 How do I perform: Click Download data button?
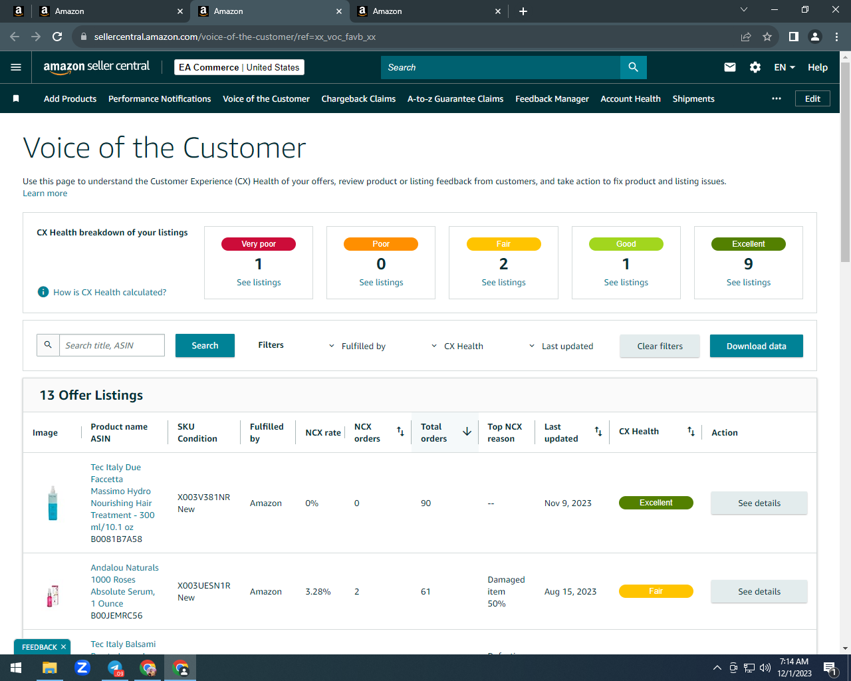click(757, 346)
